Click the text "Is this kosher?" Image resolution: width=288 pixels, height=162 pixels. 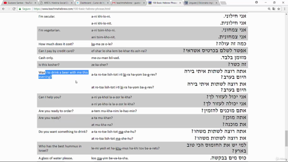49,65
